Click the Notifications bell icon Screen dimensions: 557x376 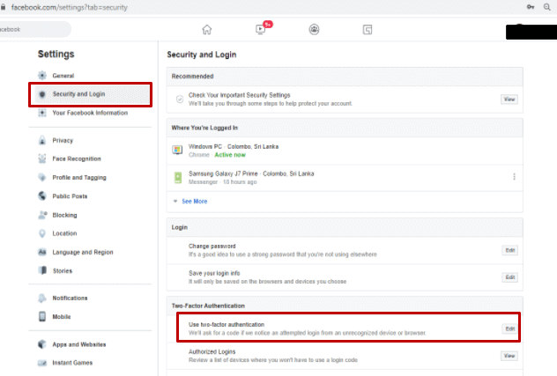pyautogui.click(x=42, y=298)
